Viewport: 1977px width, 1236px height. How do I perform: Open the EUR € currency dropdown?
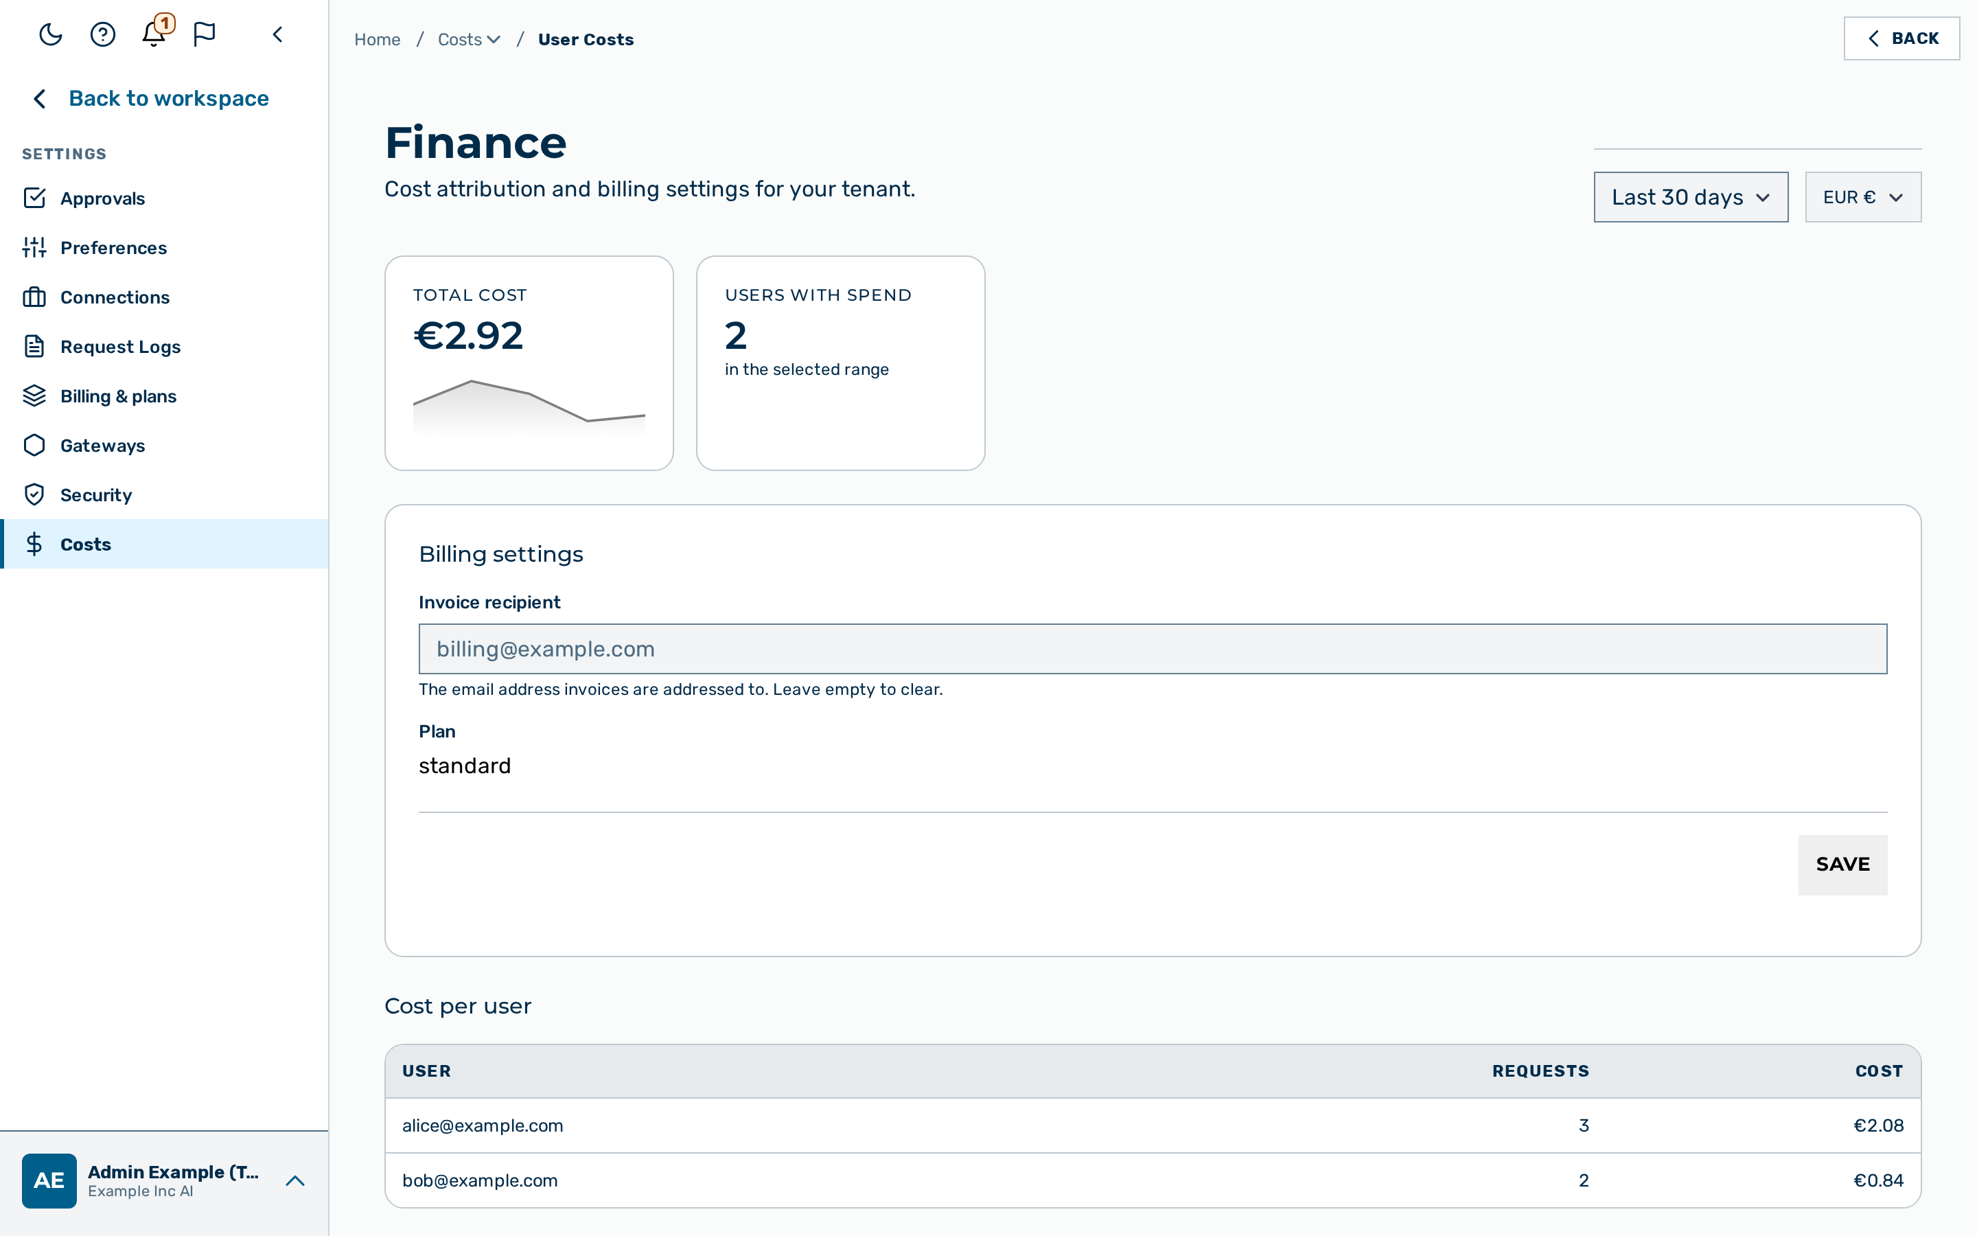pyautogui.click(x=1862, y=197)
